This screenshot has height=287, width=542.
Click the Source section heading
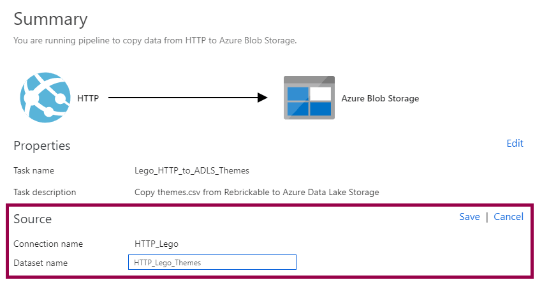[33, 219]
